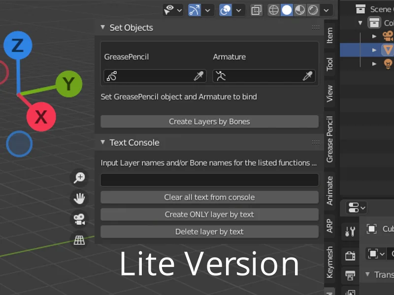Collapse the Collection in the outliner
The image size is (394, 295).
(x=361, y=23)
